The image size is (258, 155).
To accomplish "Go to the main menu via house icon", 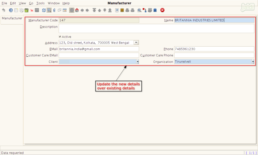I will 77,10.
